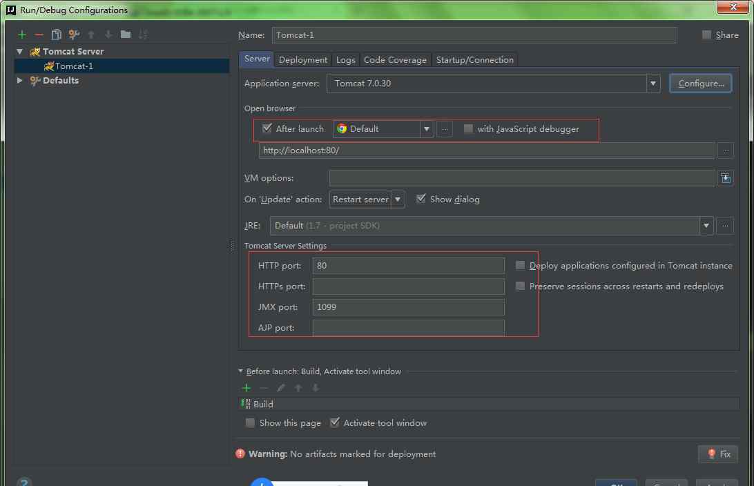Uncheck the Activate tool window checkbox

click(x=335, y=422)
